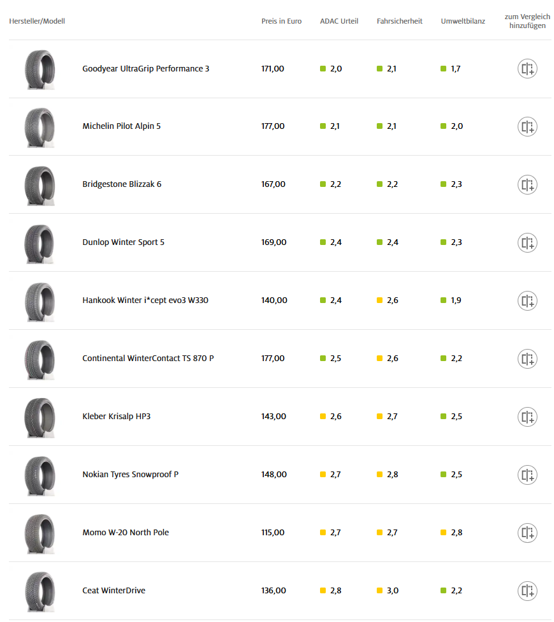This screenshot has width=554, height=622.
Task: Click the Fahrsicherheit column header
Action: tap(399, 21)
